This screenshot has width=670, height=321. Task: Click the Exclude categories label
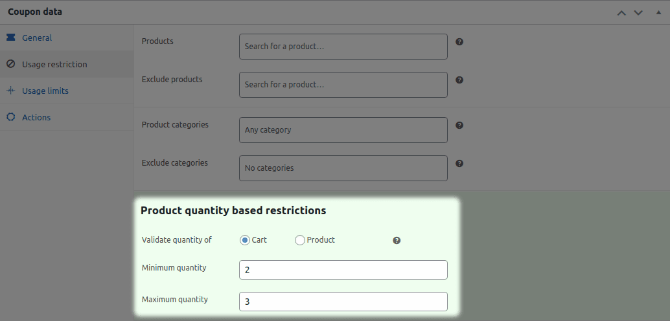click(175, 163)
